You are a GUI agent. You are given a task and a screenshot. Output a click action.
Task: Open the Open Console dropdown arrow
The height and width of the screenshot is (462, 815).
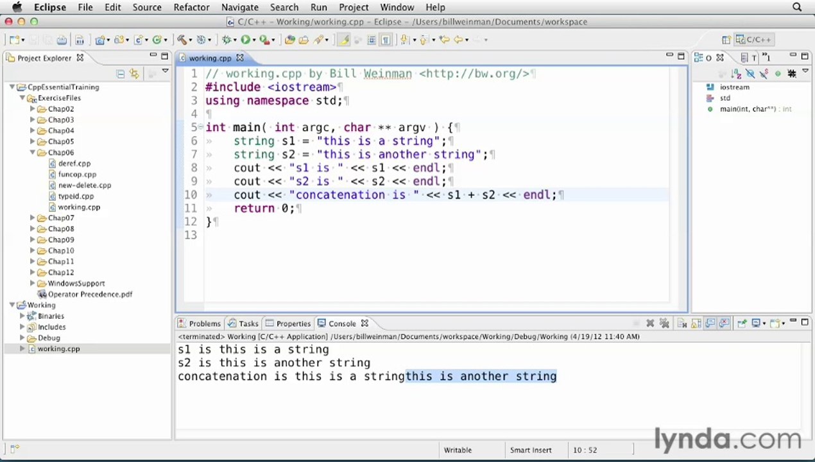(x=784, y=323)
